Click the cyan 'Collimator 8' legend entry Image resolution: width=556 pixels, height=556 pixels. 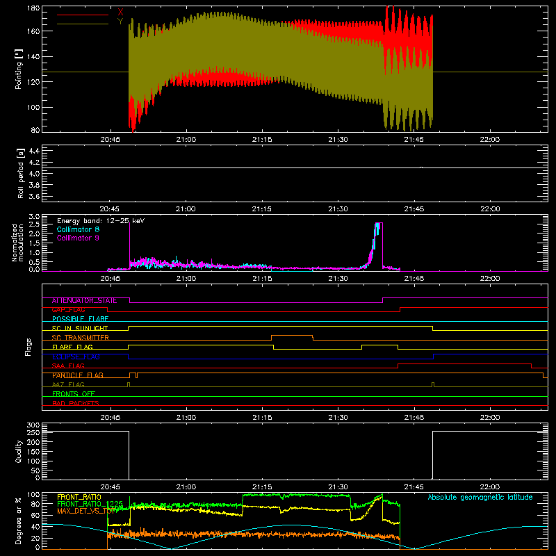coord(78,229)
